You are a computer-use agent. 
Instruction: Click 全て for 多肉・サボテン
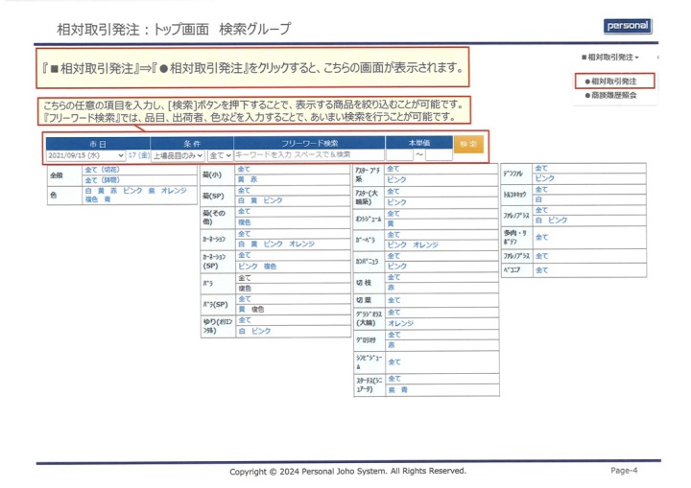(x=542, y=238)
